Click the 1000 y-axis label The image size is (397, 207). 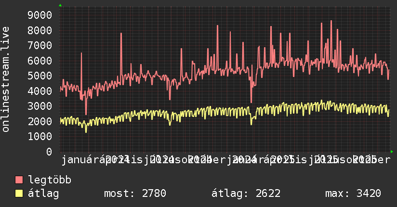(x=40, y=136)
